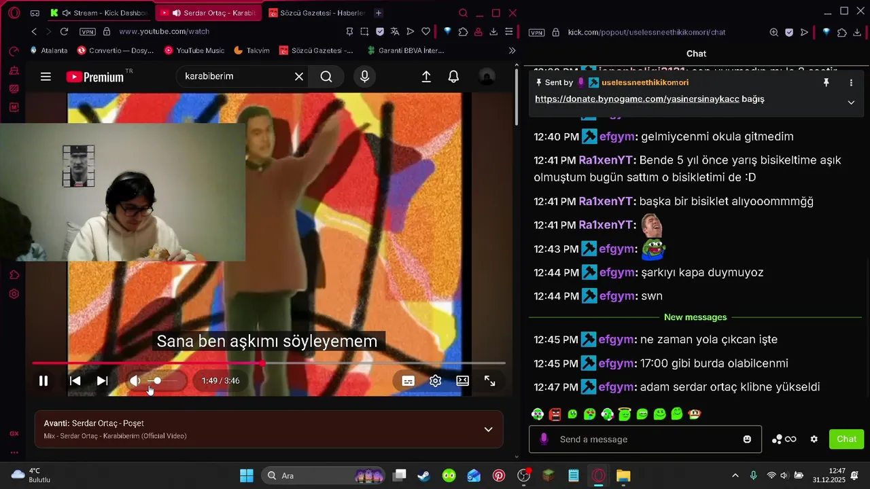The width and height of the screenshot is (870, 489).
Task: Select the Serdar Ortaç YouTube tab
Action: 208,13
